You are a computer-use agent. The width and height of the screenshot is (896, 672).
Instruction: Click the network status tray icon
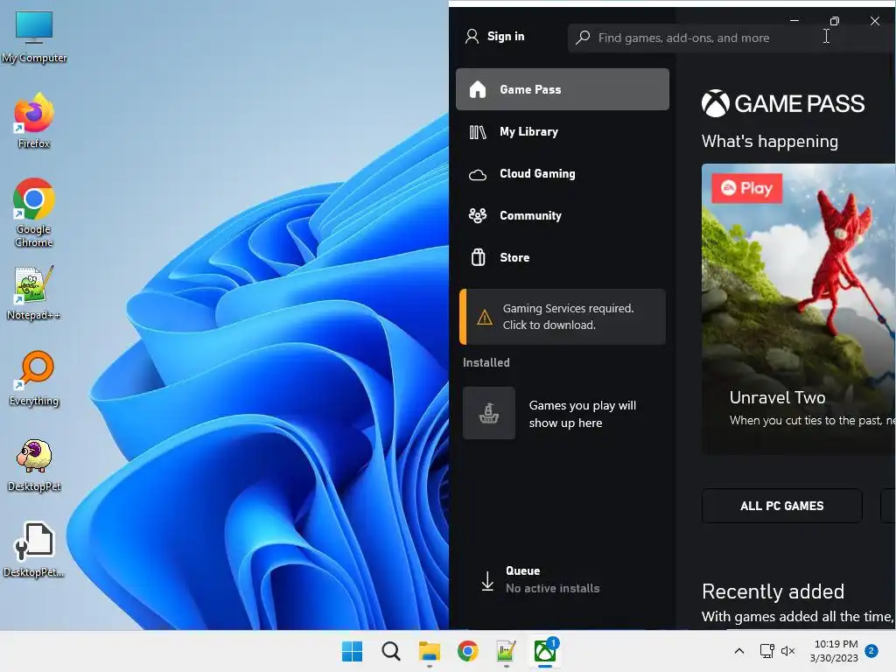pyautogui.click(x=766, y=651)
